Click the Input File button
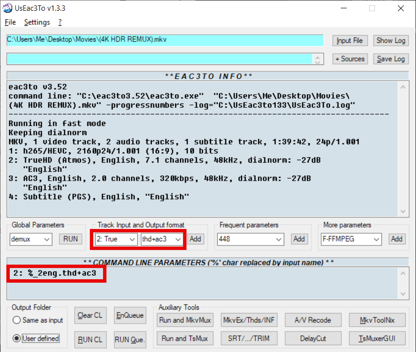 [350, 41]
